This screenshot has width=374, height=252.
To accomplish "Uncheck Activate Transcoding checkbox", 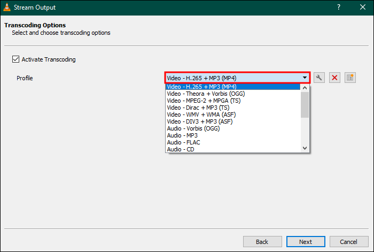I will pyautogui.click(x=15, y=59).
